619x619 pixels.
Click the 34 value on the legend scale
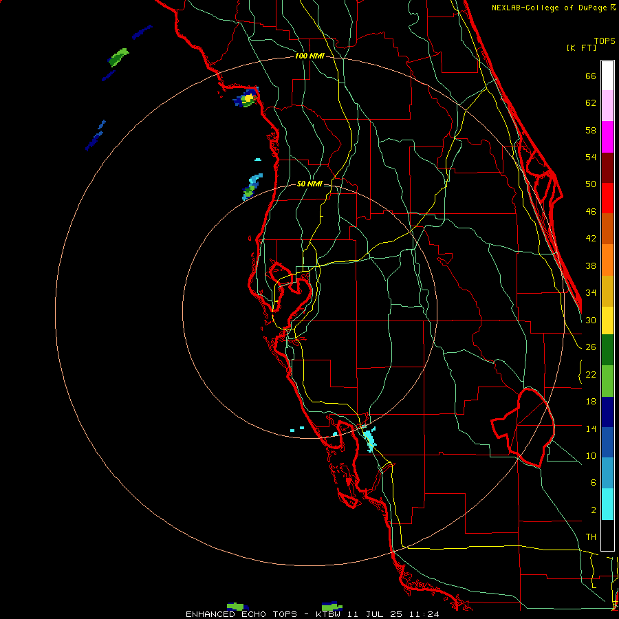[x=591, y=293]
